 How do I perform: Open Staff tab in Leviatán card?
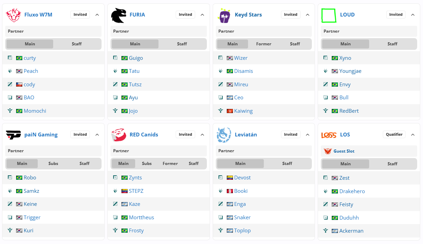287,164
